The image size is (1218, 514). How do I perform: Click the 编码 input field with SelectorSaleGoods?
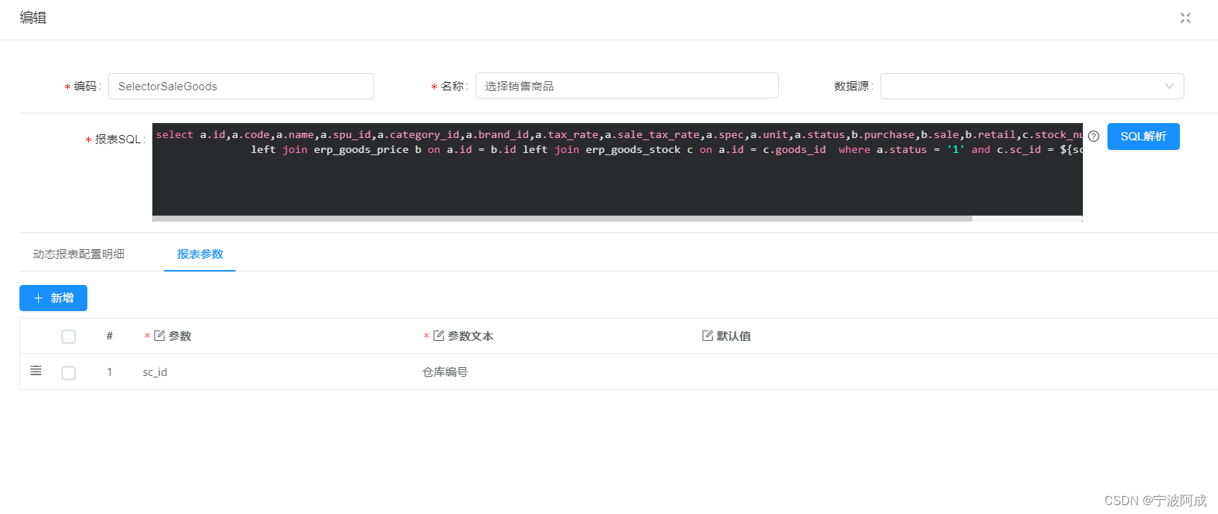click(241, 86)
